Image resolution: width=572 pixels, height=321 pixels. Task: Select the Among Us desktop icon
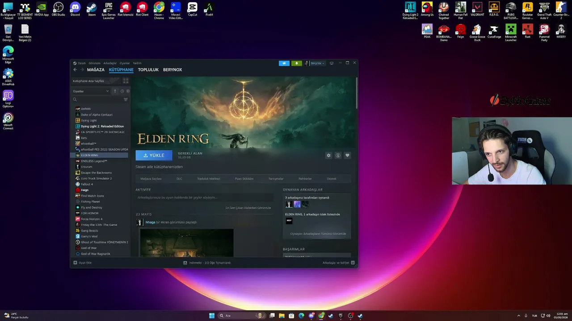[x=427, y=10]
